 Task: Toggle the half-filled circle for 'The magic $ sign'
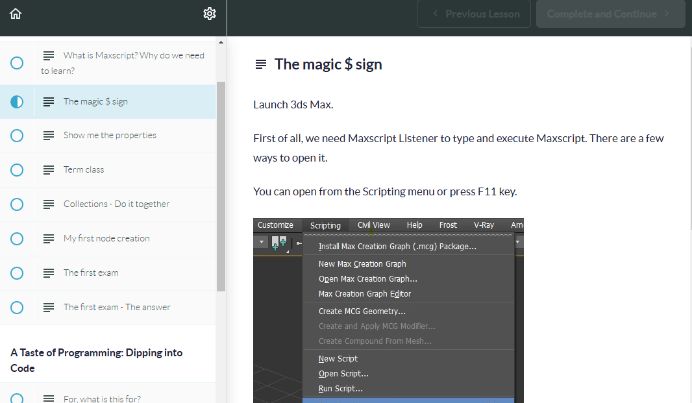point(17,102)
